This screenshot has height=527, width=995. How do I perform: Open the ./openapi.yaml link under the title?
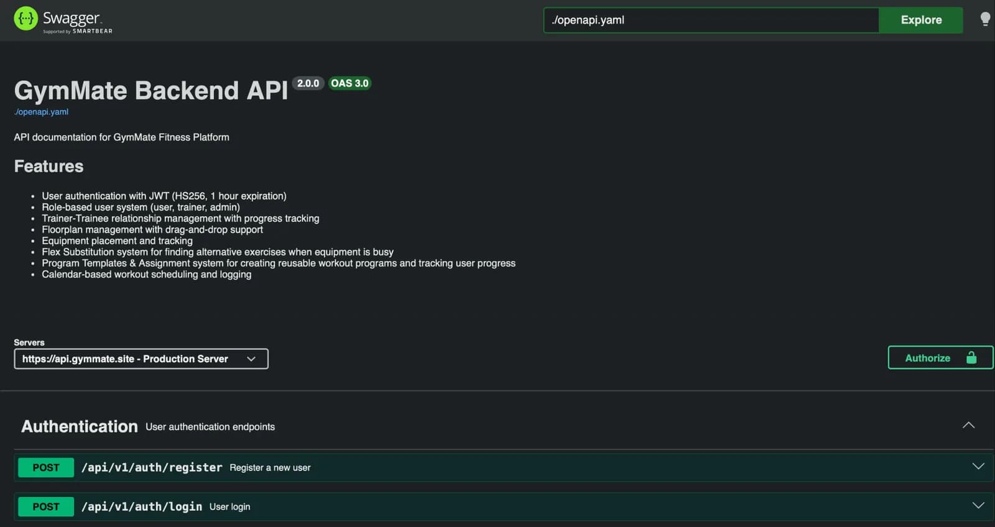coord(41,112)
